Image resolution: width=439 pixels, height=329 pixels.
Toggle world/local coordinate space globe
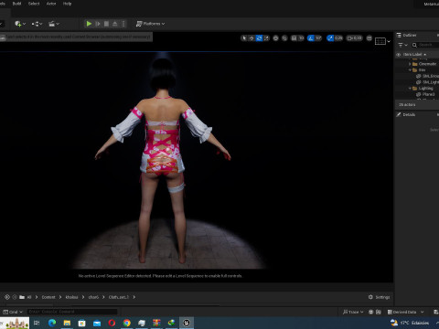275,38
